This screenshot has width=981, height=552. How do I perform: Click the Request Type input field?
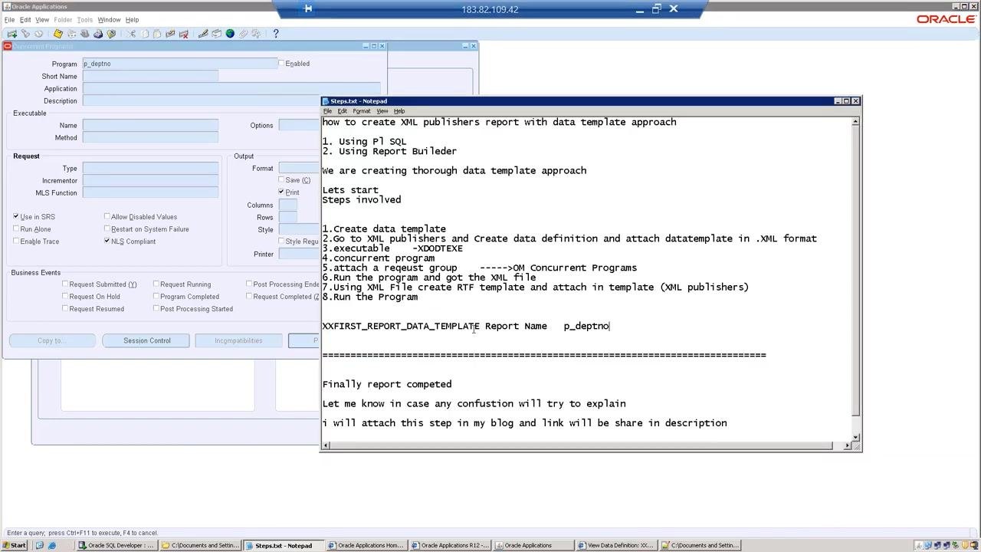[150, 168]
